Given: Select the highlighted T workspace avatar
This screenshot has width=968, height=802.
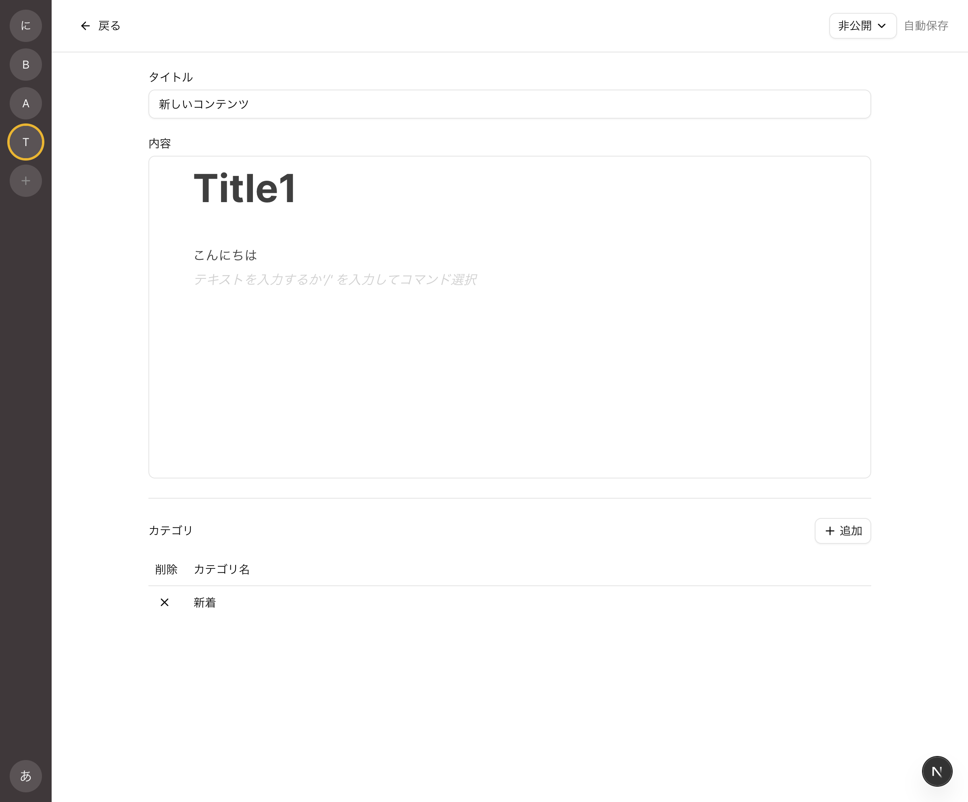Looking at the screenshot, I should 26,142.
